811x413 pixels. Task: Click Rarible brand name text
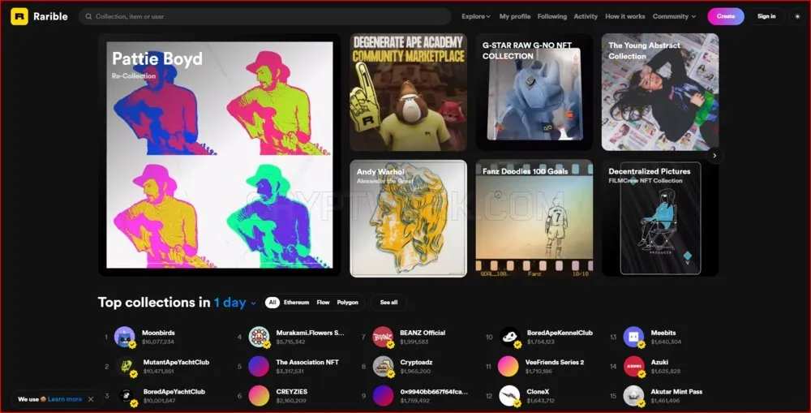tap(50, 16)
